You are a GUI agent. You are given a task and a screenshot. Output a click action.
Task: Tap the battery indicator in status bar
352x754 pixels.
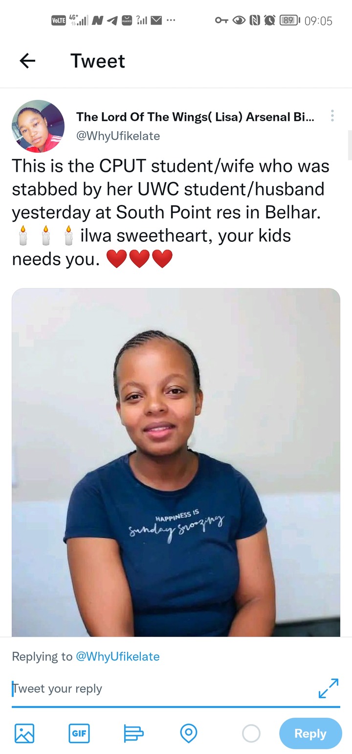point(289,20)
